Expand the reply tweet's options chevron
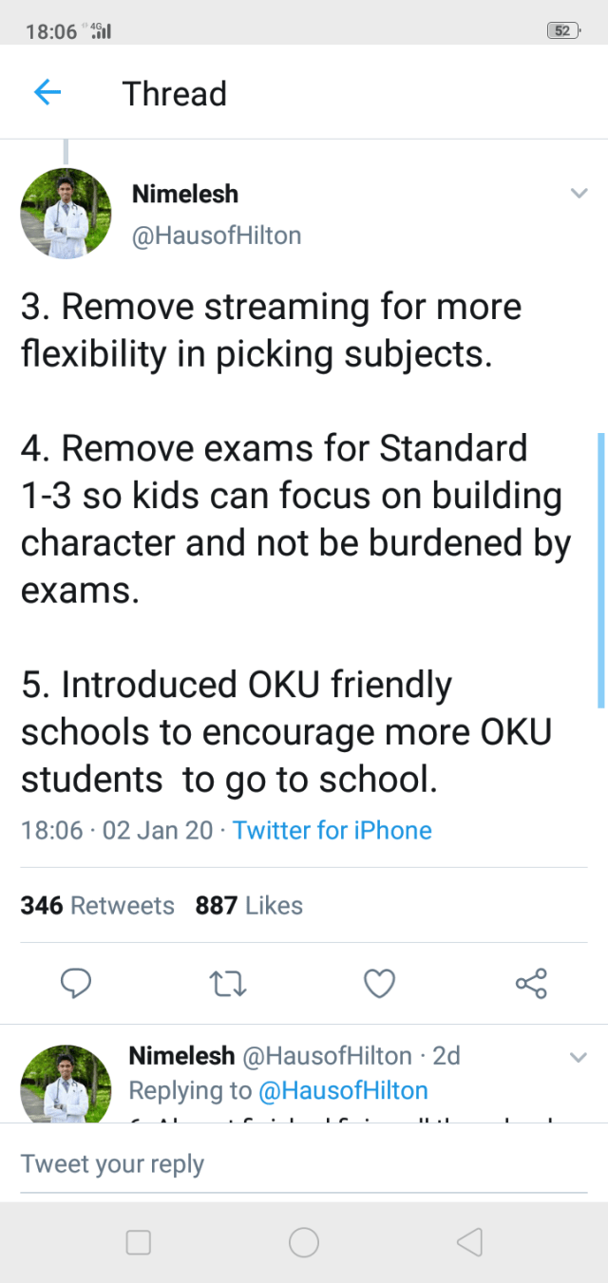 (579, 1057)
